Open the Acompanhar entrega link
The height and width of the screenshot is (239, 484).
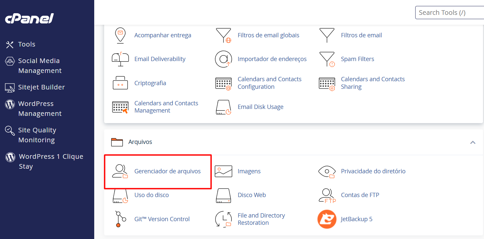163,35
